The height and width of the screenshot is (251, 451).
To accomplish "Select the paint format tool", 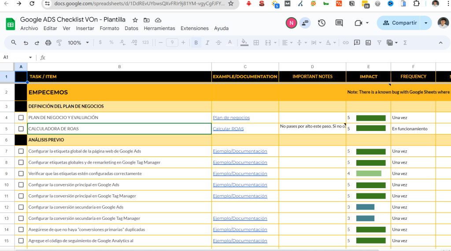I will click(x=59, y=43).
